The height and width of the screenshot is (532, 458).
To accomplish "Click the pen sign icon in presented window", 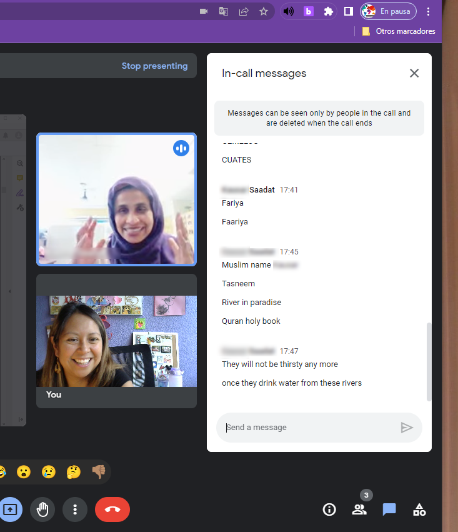I will [20, 193].
